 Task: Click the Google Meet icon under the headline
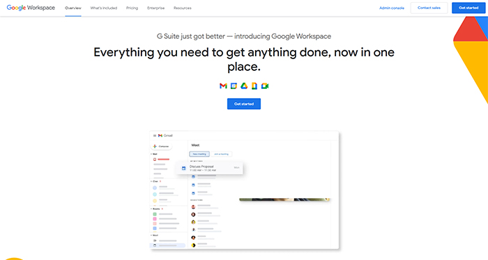point(265,86)
